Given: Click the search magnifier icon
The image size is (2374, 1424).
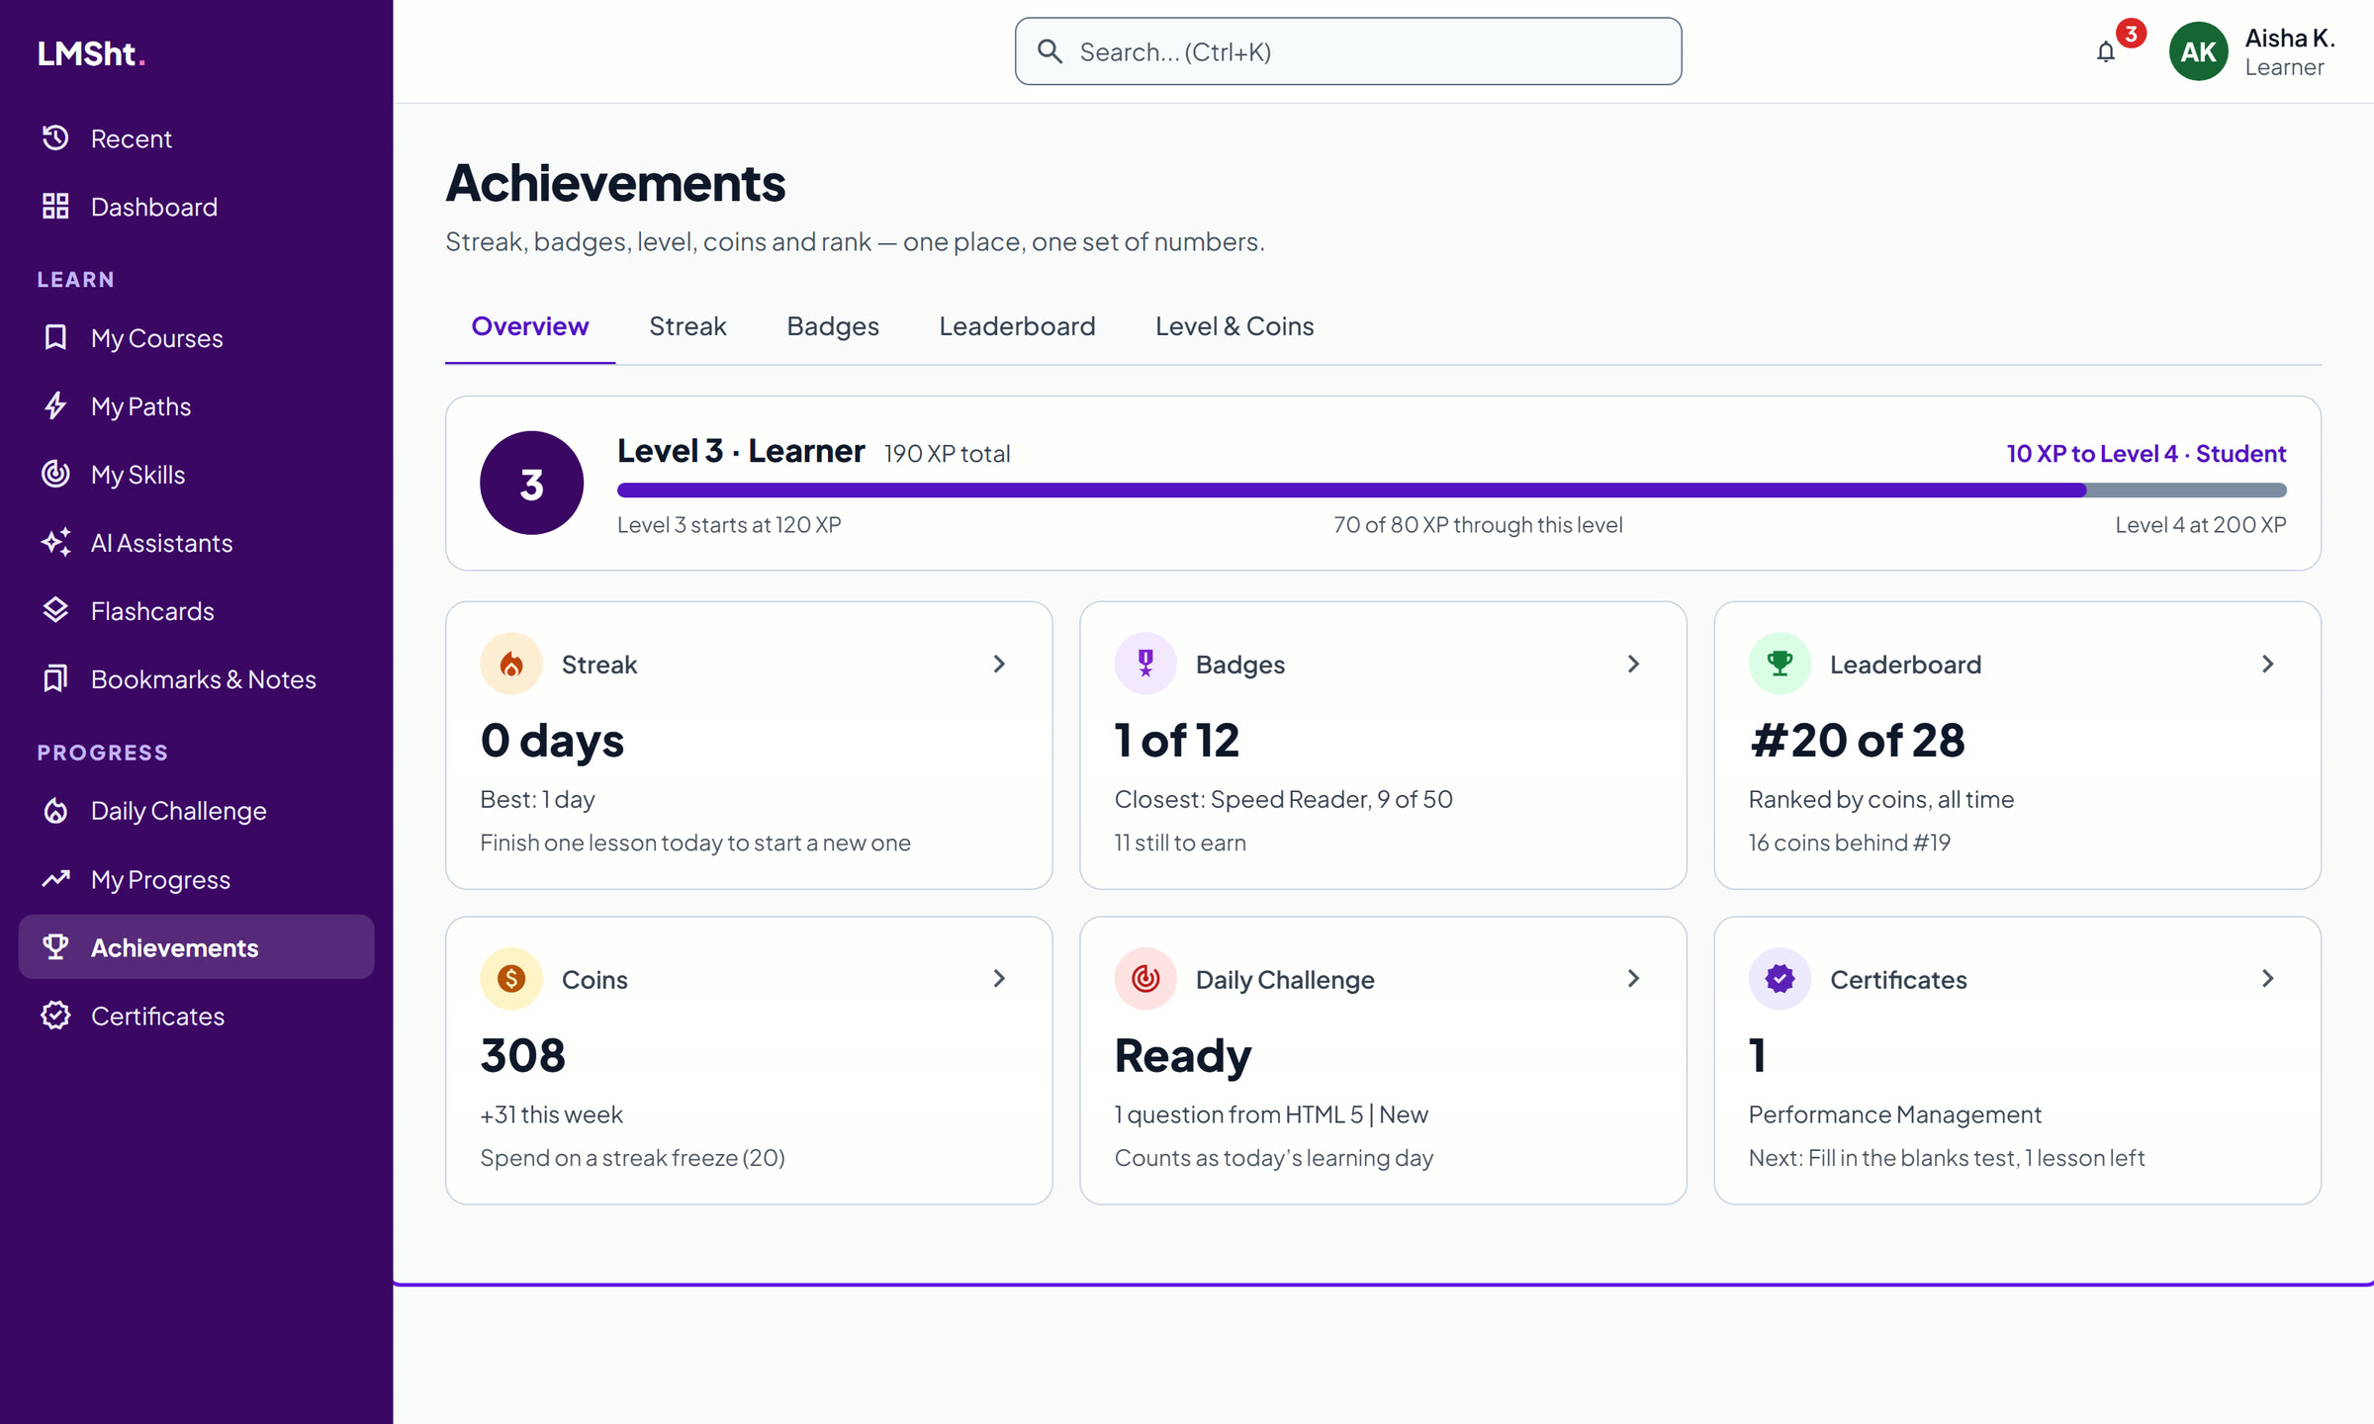Looking at the screenshot, I should (x=1050, y=51).
